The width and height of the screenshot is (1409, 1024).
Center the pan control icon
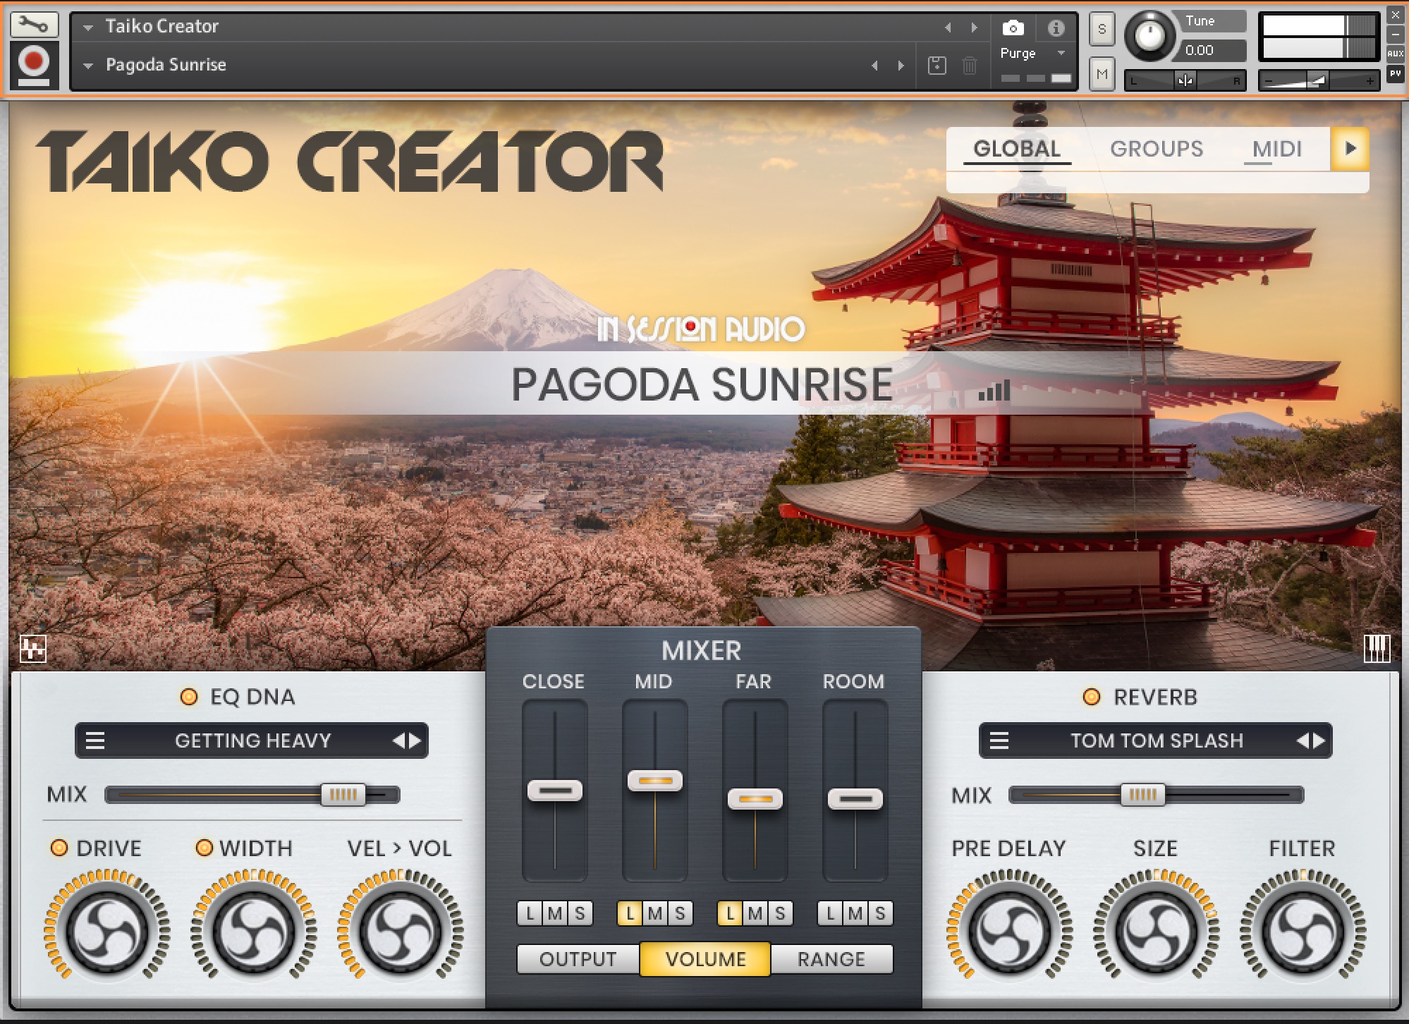[1185, 80]
